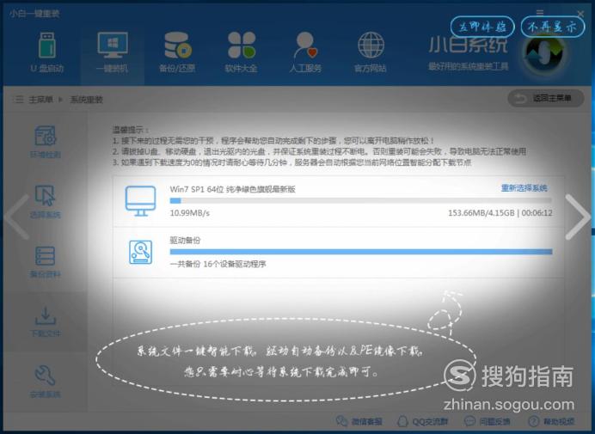Screen dimensions: 595x434
Task: Go to next guide slide arrow
Action: (x=577, y=217)
